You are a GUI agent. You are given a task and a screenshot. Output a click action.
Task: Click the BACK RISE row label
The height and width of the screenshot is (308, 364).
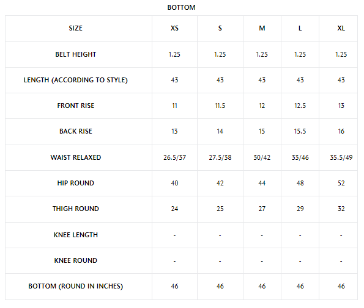pos(75,132)
